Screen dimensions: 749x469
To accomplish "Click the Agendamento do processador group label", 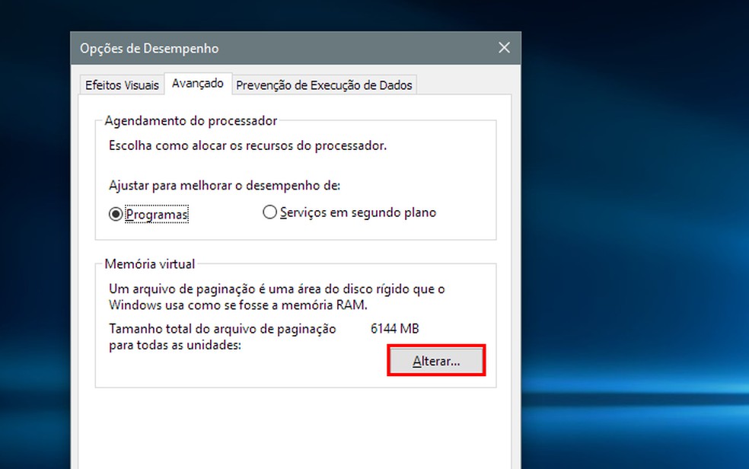I will click(190, 121).
